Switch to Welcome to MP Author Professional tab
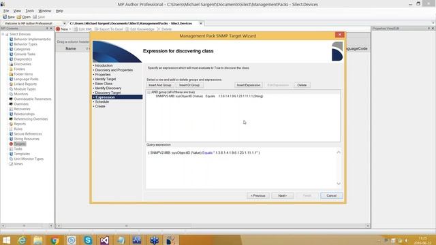 (x=29, y=23)
